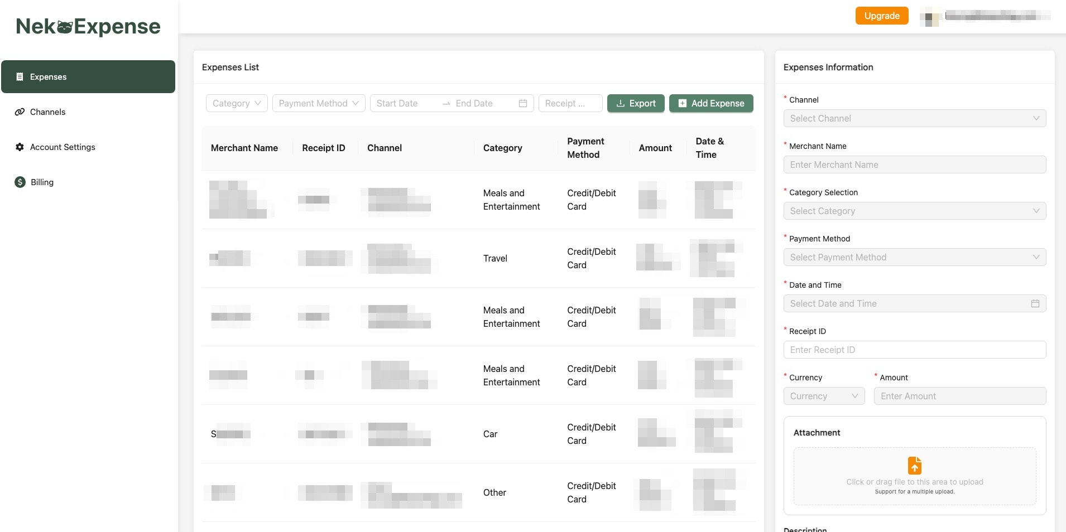This screenshot has width=1066, height=532.
Task: Click the Billing dollar icon
Action: point(20,182)
